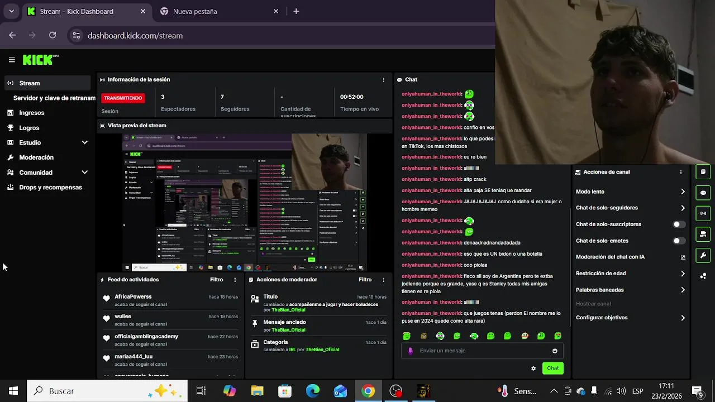This screenshot has height=402, width=715.
Task: Focus the Enviar un mensaje input field
Action: point(482,351)
